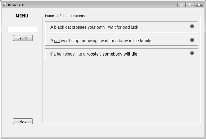Follow the 'hen' link
The width and height of the screenshot is (206, 139).
[x=60, y=54]
